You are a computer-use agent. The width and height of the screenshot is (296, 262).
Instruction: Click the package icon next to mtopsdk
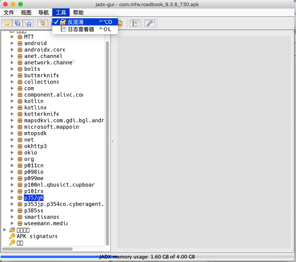coord(20,133)
